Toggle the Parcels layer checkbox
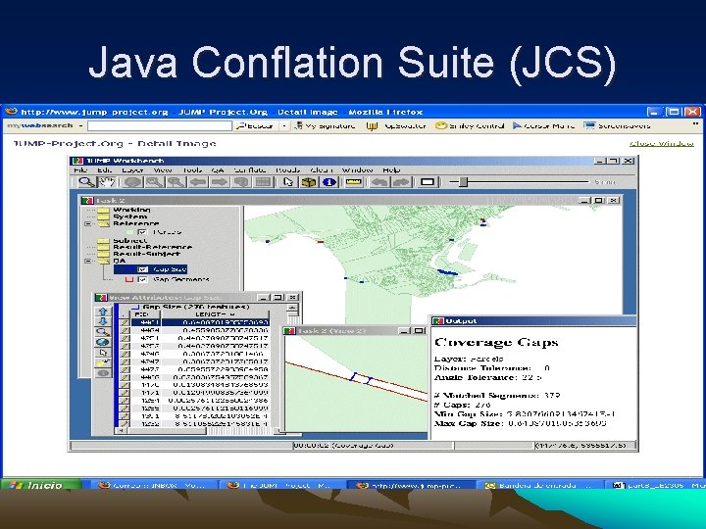Image resolution: width=706 pixels, height=529 pixels. pyautogui.click(x=142, y=232)
